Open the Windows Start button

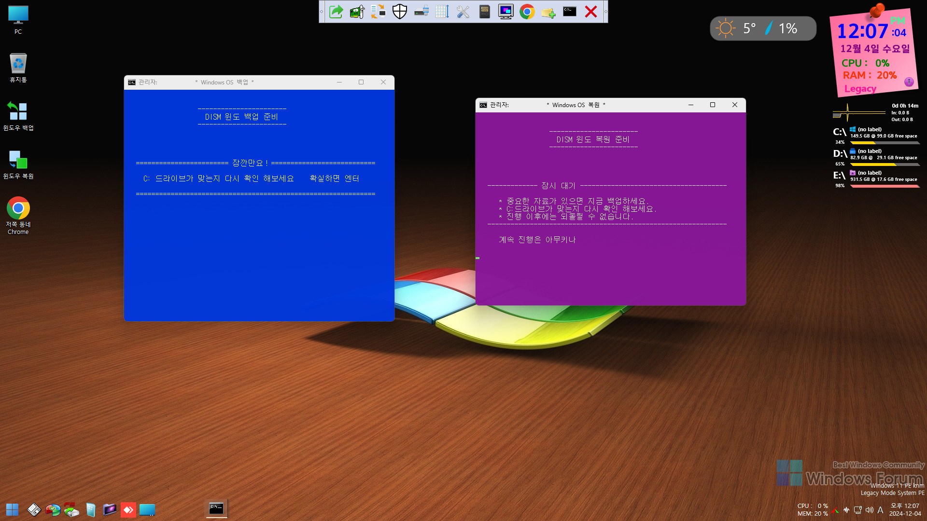point(12,509)
